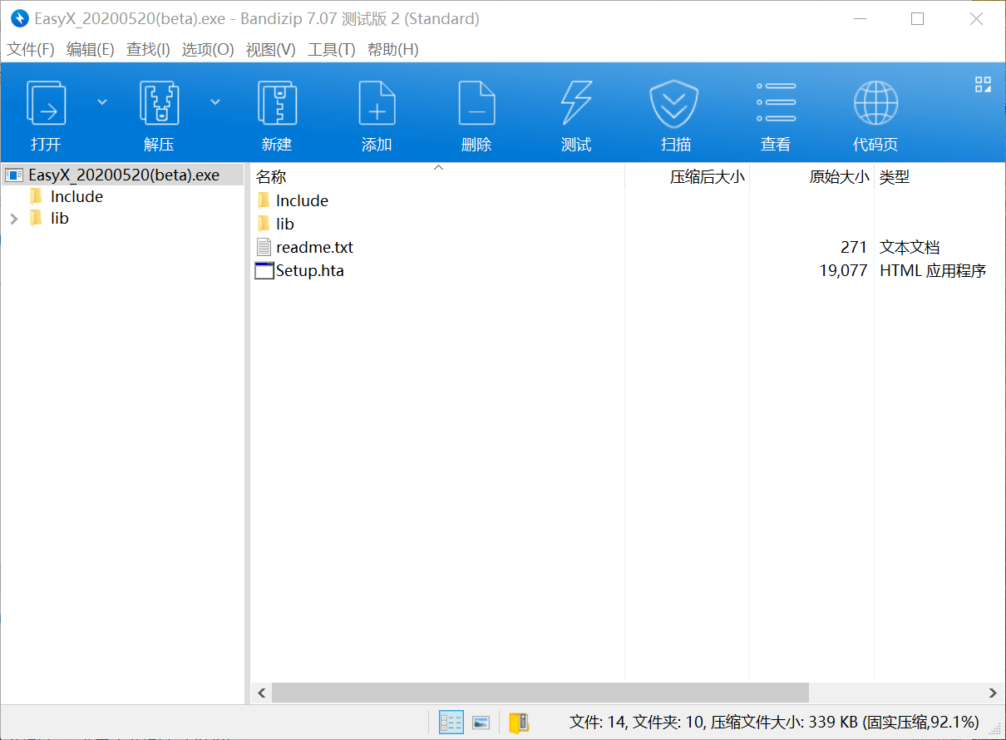Click the Scan (扫描) shield icon
The width and height of the screenshot is (1006, 740).
tap(673, 103)
